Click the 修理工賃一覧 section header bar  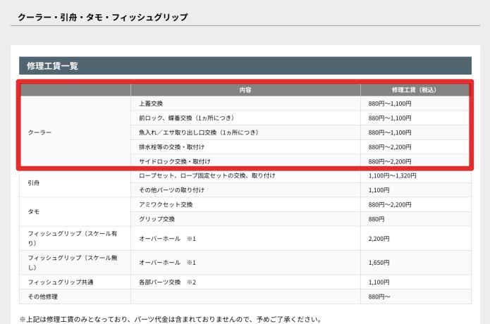(245, 66)
